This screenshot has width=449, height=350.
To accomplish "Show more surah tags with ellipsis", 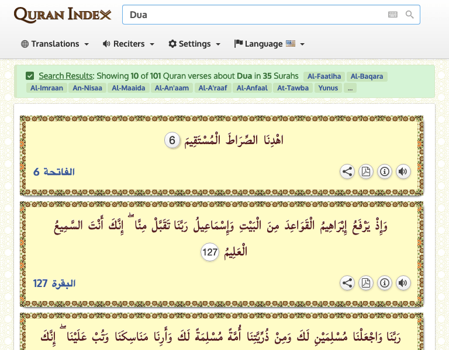I will 350,88.
